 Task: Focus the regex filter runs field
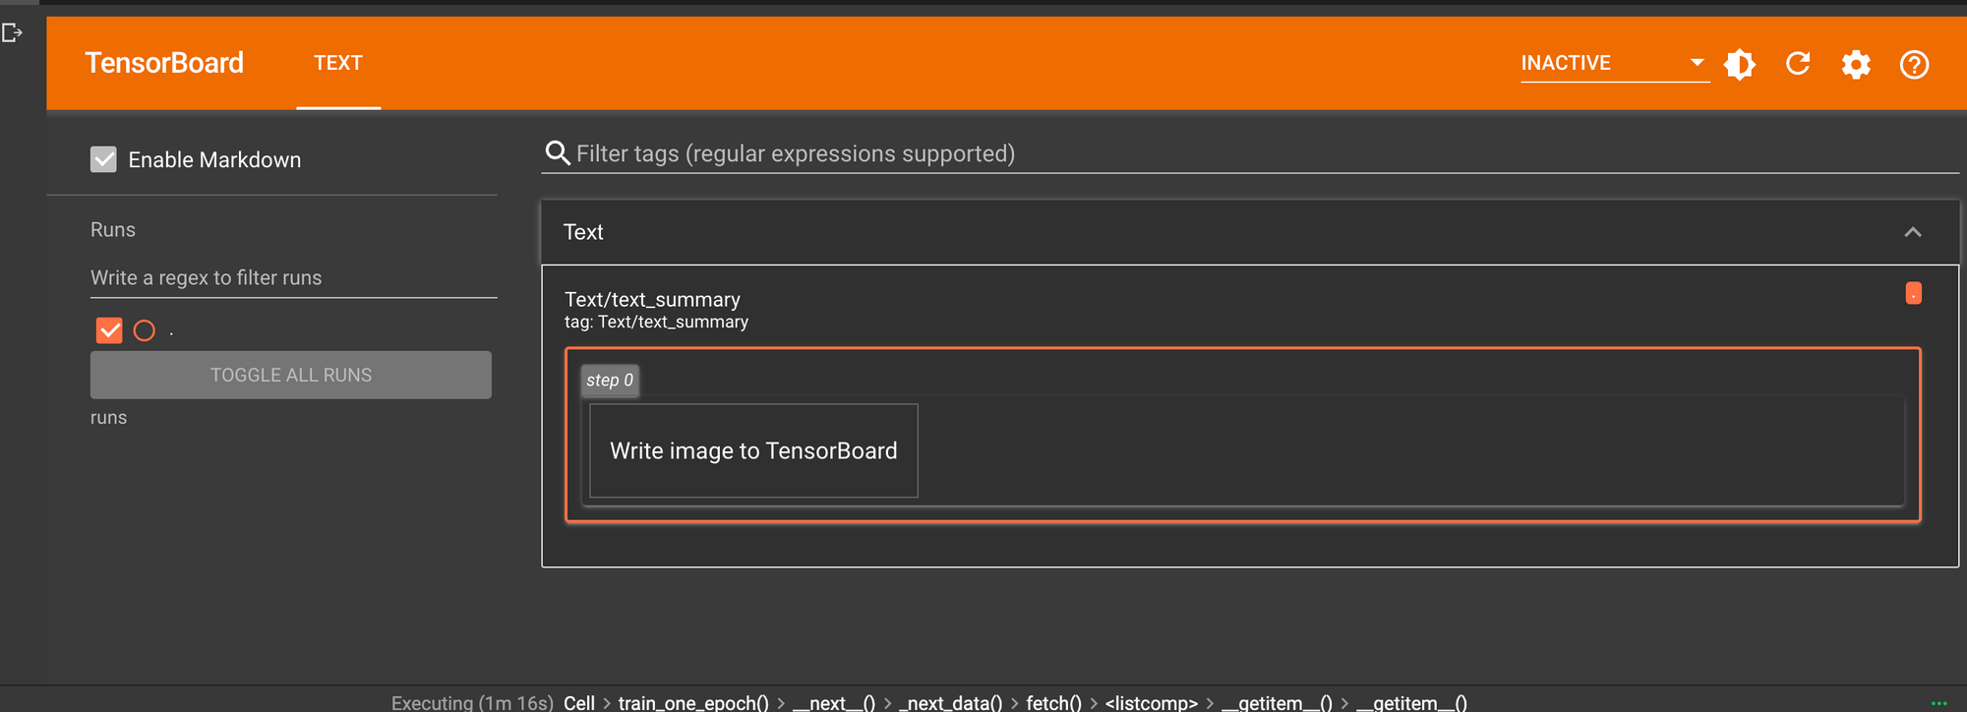tap(293, 277)
